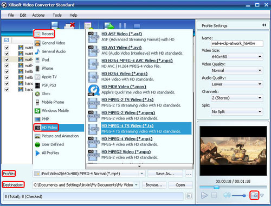
Task: Collapse the Profile Settings panel
Action: coord(264,25)
